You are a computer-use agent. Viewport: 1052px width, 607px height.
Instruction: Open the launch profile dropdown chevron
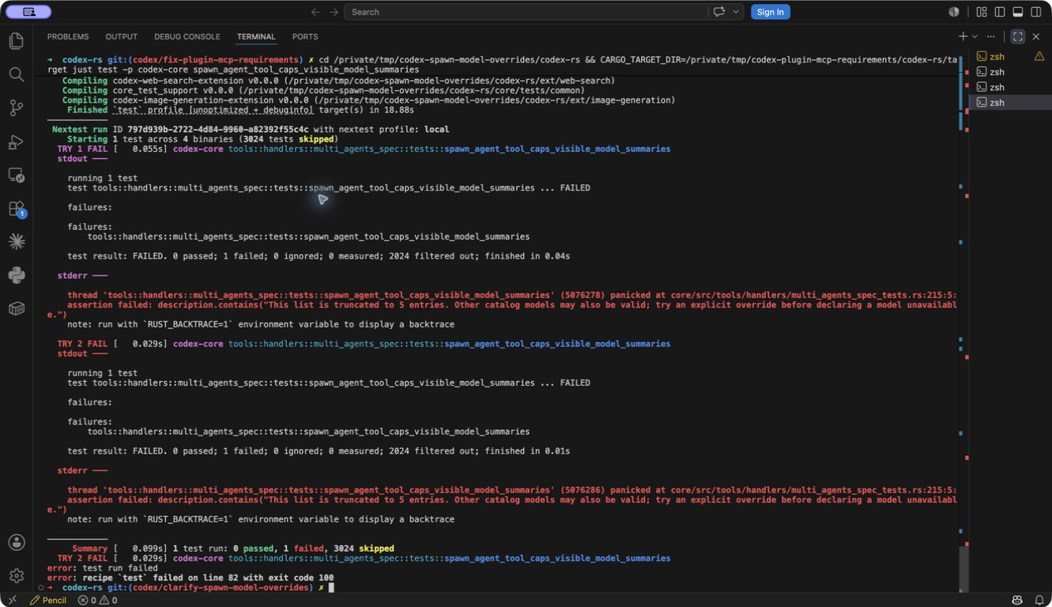coord(975,36)
